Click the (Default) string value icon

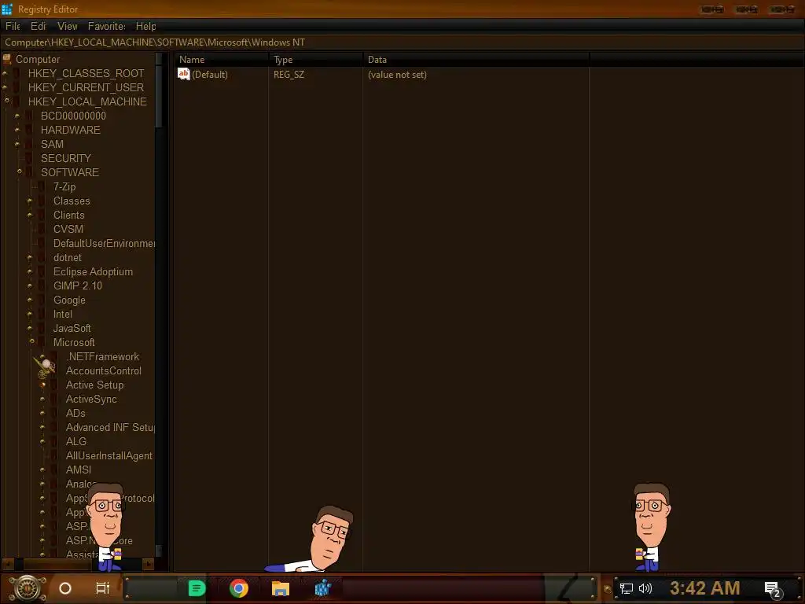(183, 75)
